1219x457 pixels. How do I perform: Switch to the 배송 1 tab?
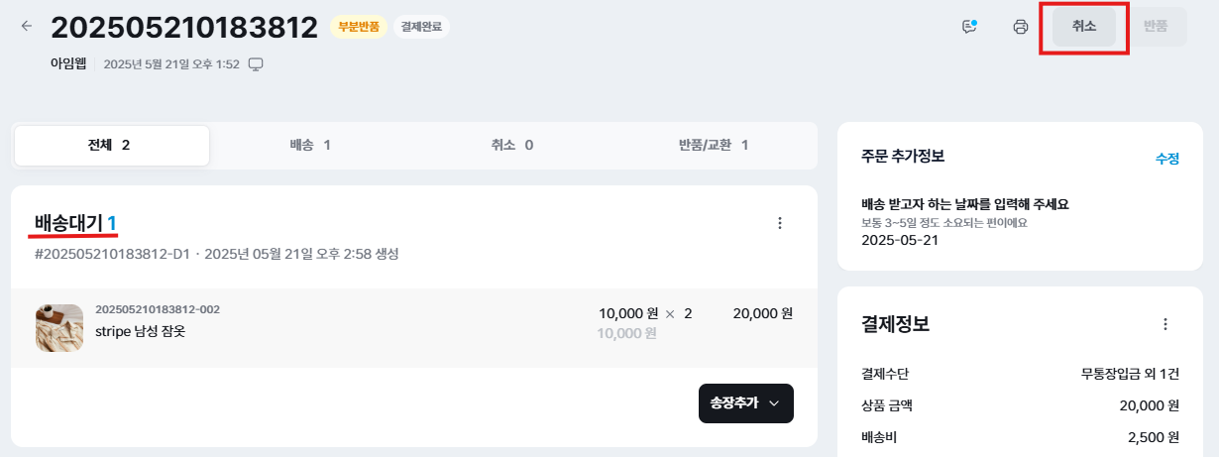pyautogui.click(x=310, y=145)
